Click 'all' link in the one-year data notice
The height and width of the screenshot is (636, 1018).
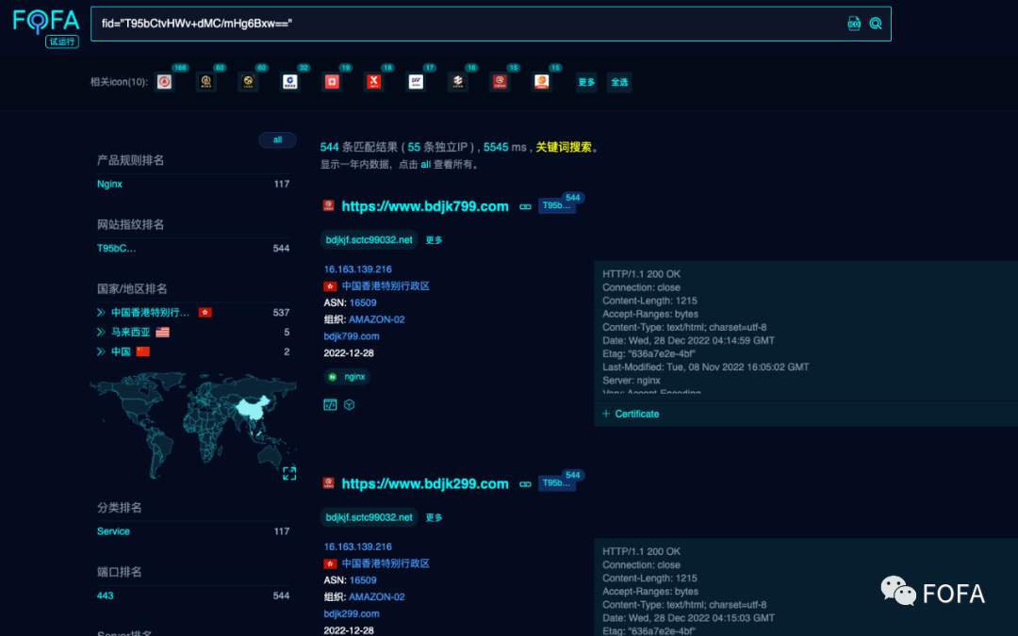[425, 164]
